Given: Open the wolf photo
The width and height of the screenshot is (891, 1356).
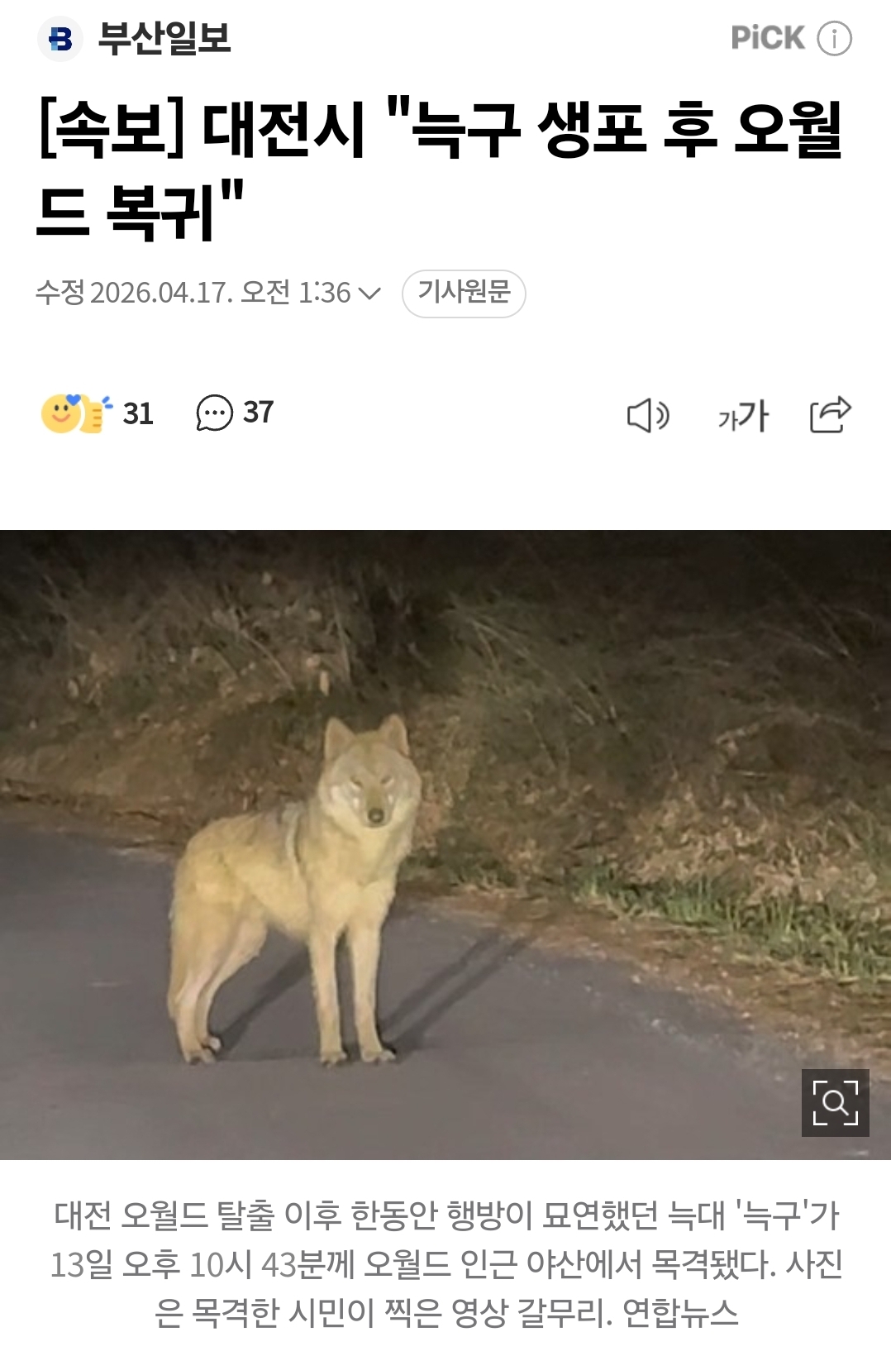Looking at the screenshot, I should click(x=445, y=844).
